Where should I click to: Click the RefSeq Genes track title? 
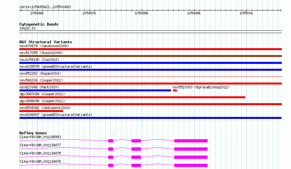click(x=33, y=133)
